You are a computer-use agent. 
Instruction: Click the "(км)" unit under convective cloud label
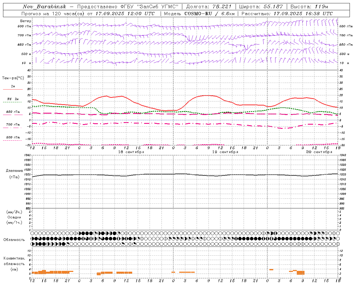(x=14, y=269)
